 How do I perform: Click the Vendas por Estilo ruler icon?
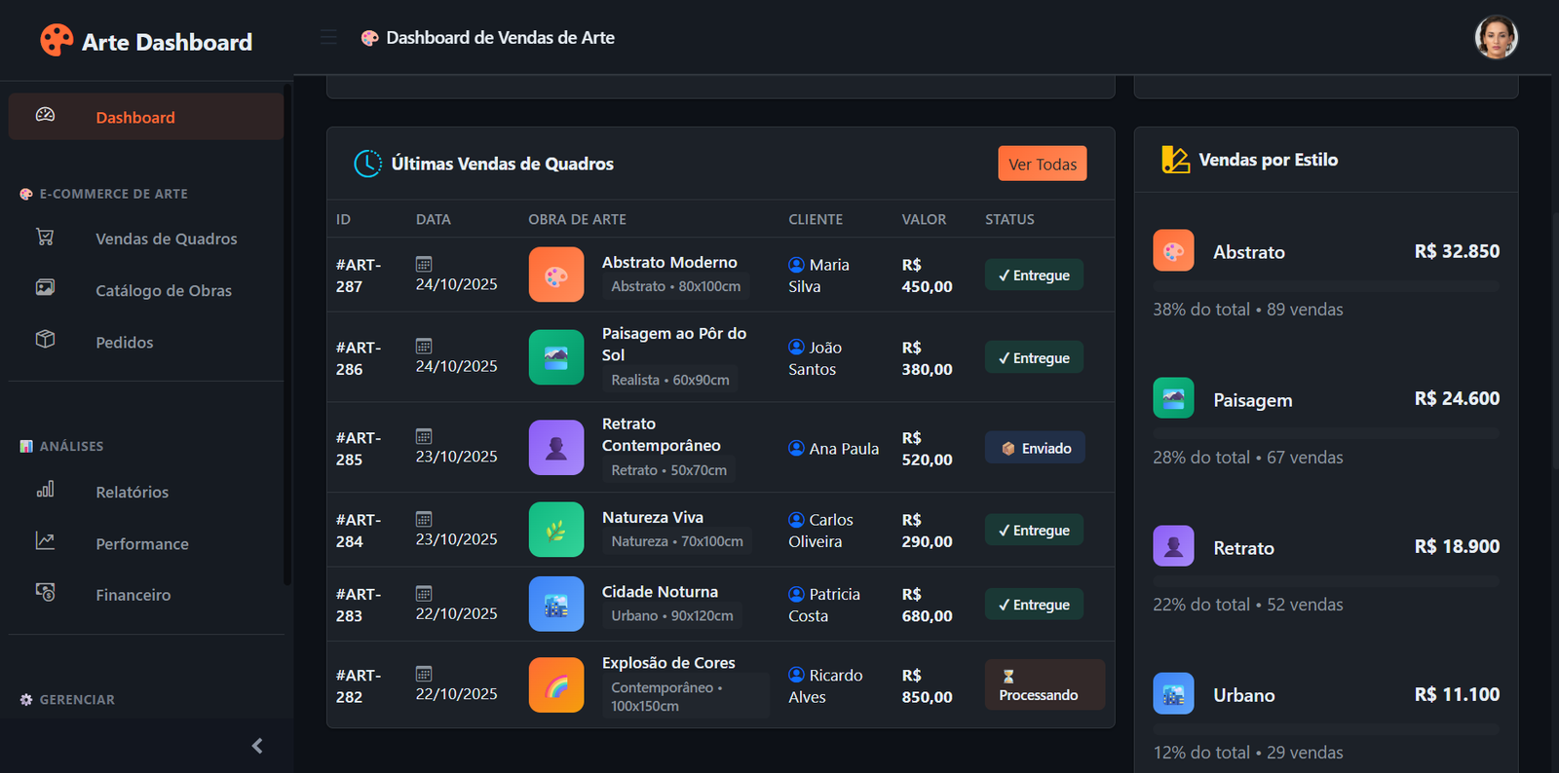pos(1175,160)
